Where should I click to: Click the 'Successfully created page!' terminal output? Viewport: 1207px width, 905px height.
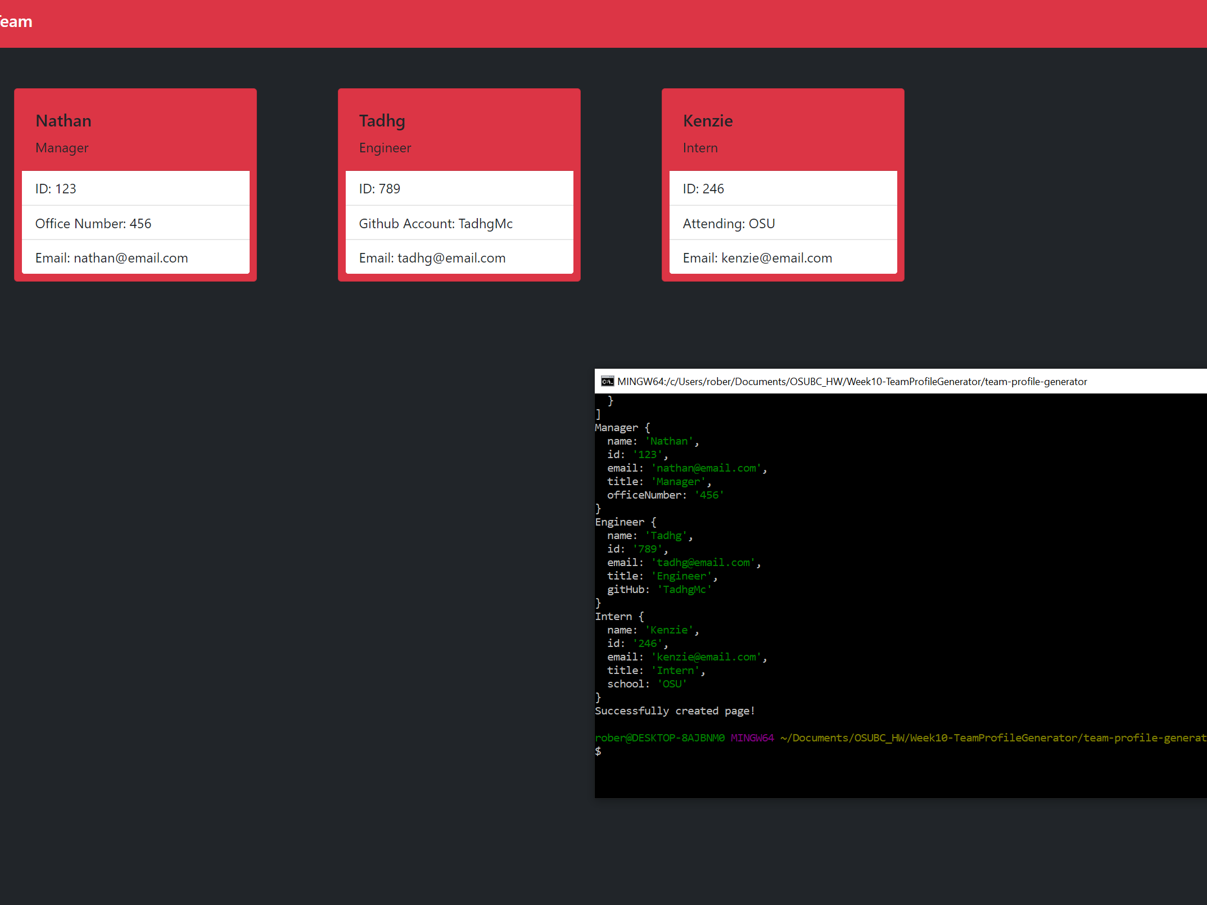point(675,711)
